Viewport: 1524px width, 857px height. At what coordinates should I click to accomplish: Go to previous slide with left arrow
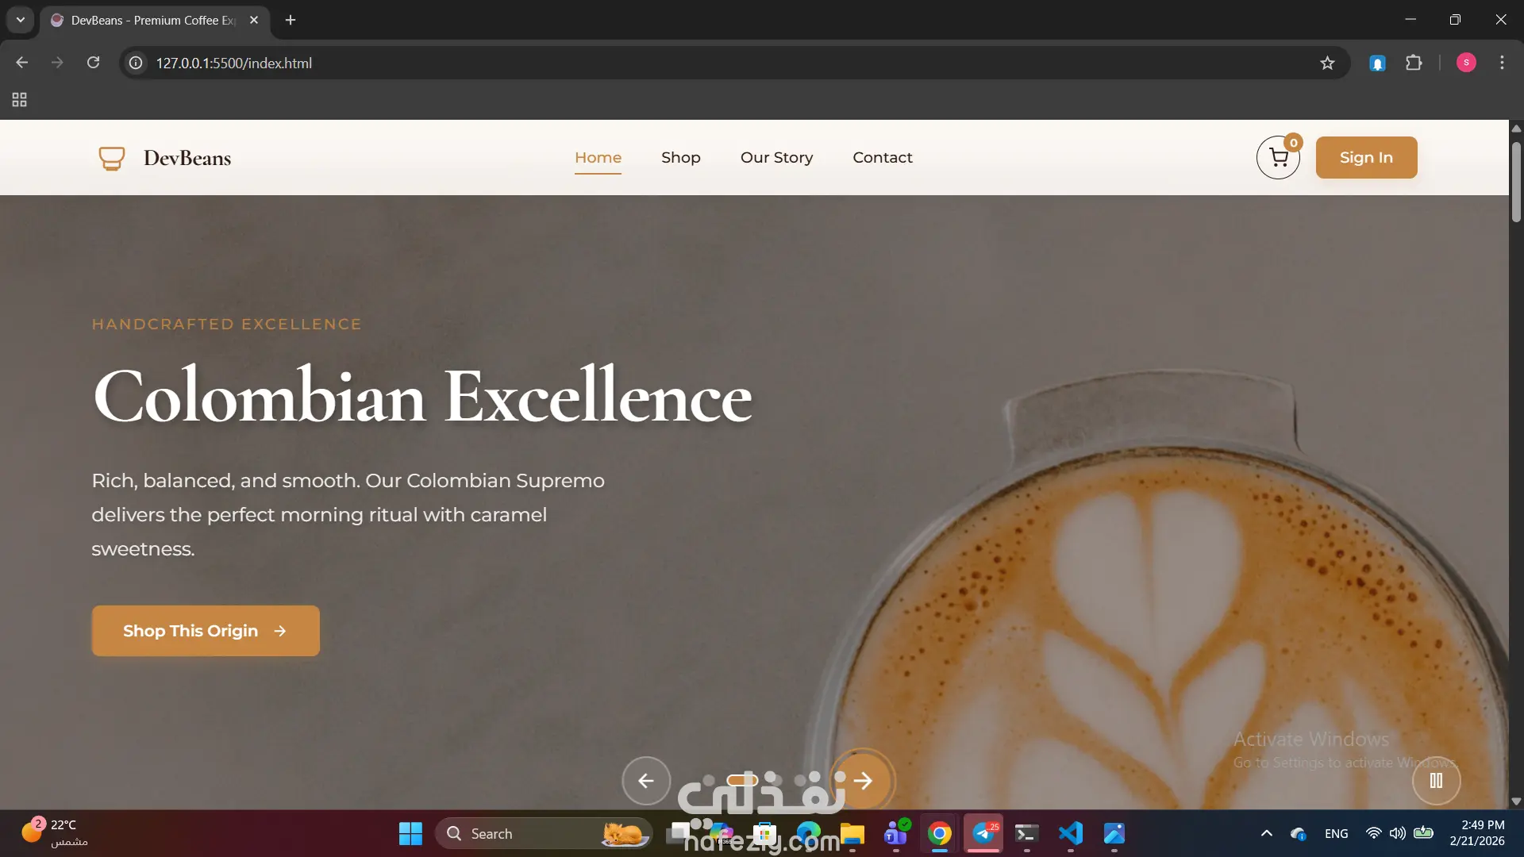(646, 781)
